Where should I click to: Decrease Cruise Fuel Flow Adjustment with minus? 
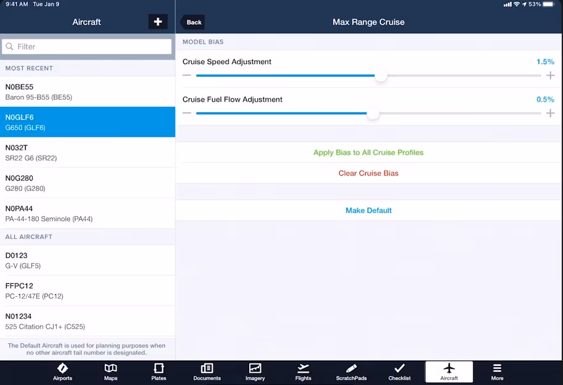(x=187, y=113)
